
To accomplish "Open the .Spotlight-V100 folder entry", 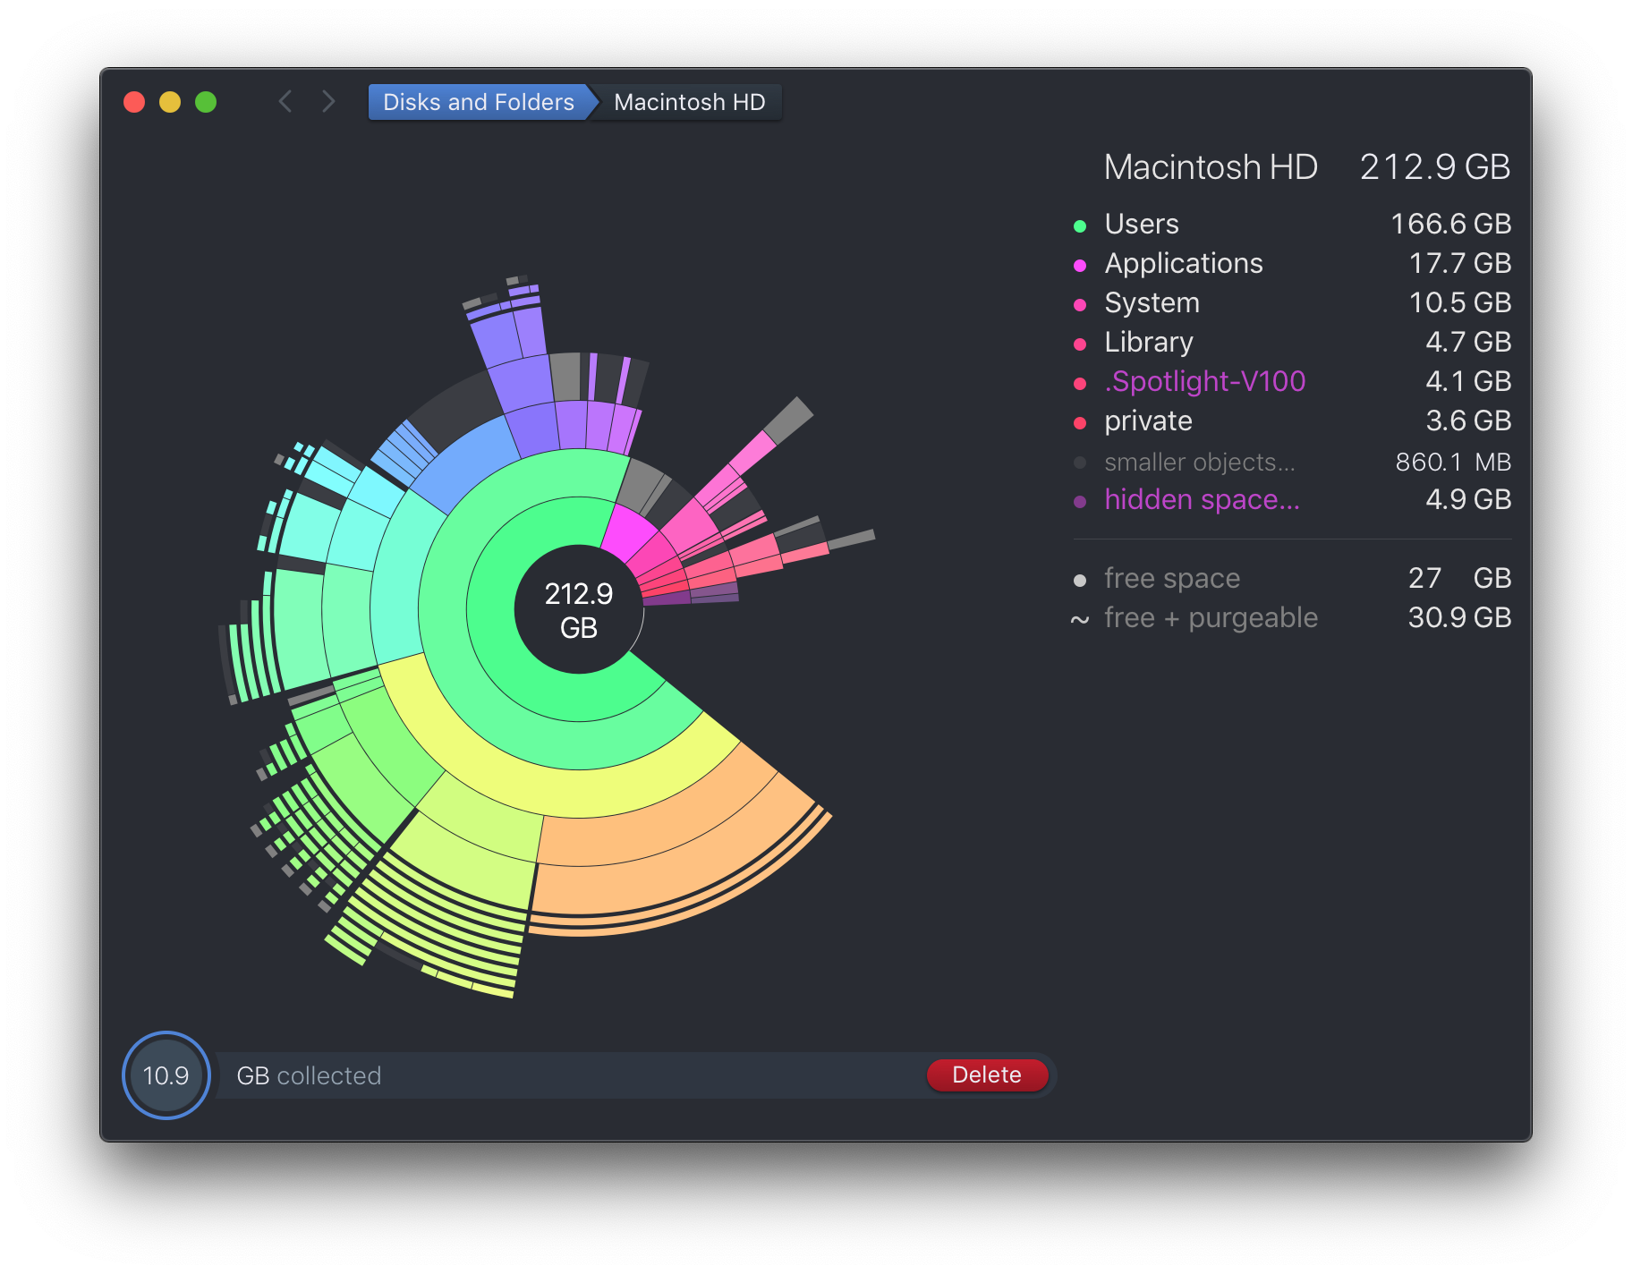I will [1204, 381].
